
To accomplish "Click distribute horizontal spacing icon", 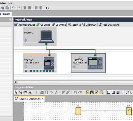I will (x=51, y=92).
